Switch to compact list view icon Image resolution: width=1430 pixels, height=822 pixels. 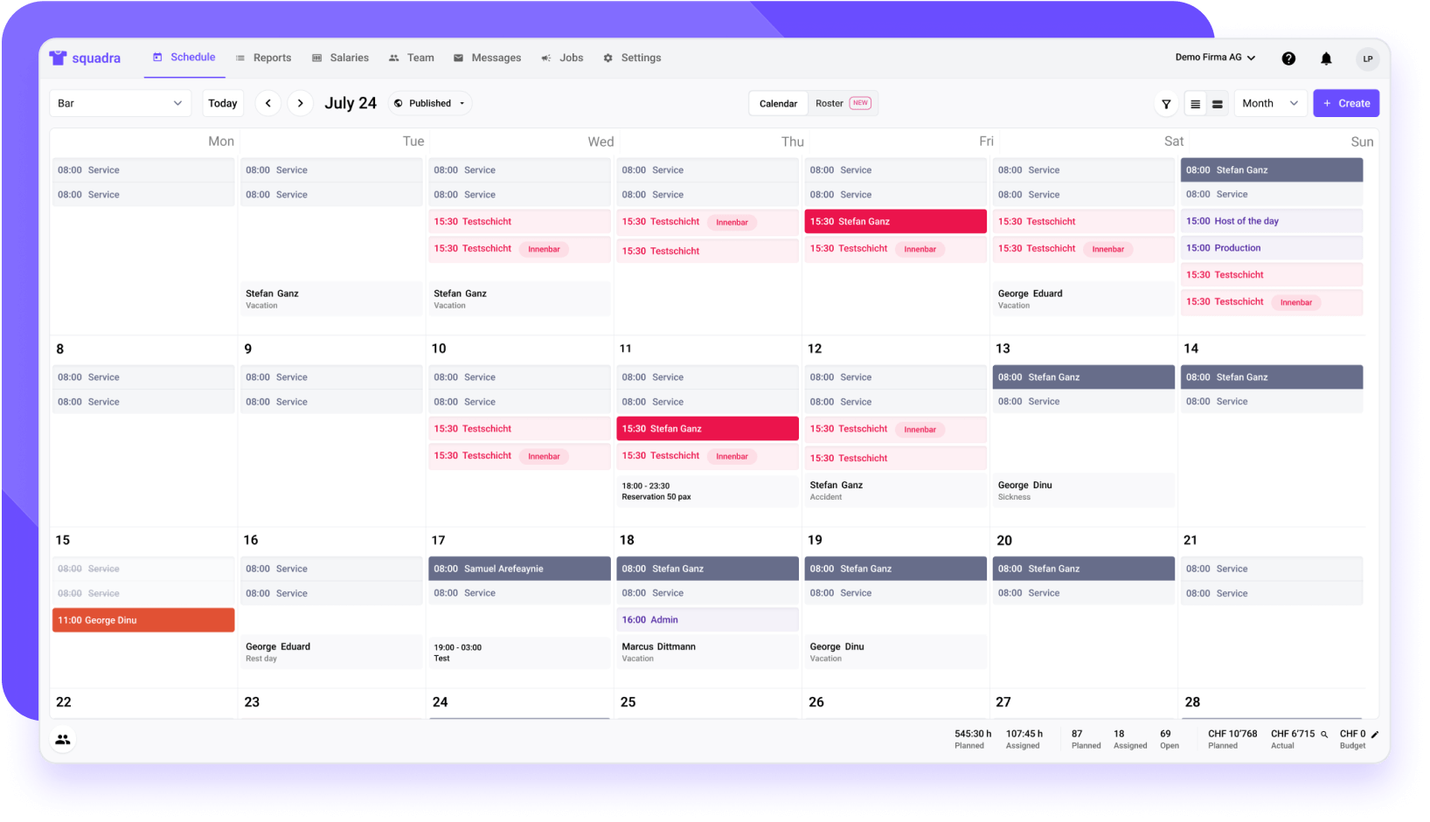point(1195,103)
